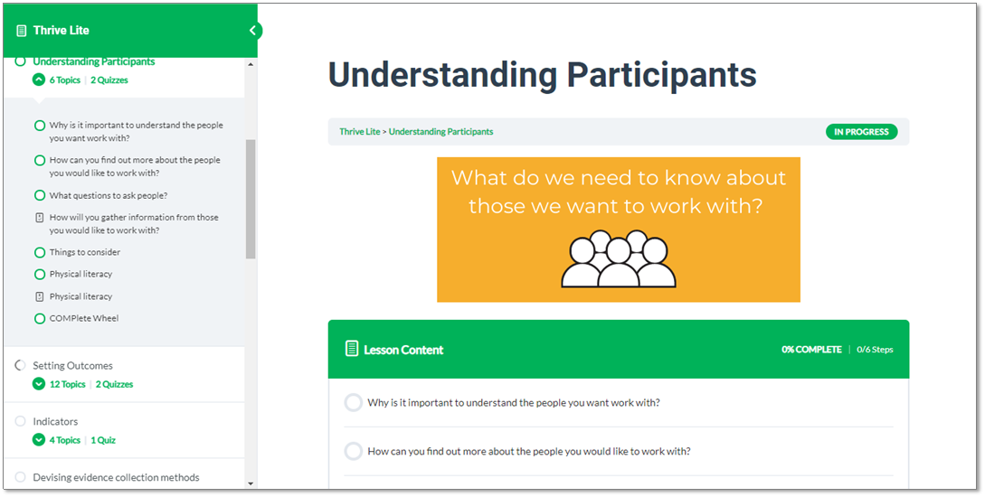Click '6 Topics' under Understanding Participants
Viewport: 985px width, 497px height.
coord(65,80)
